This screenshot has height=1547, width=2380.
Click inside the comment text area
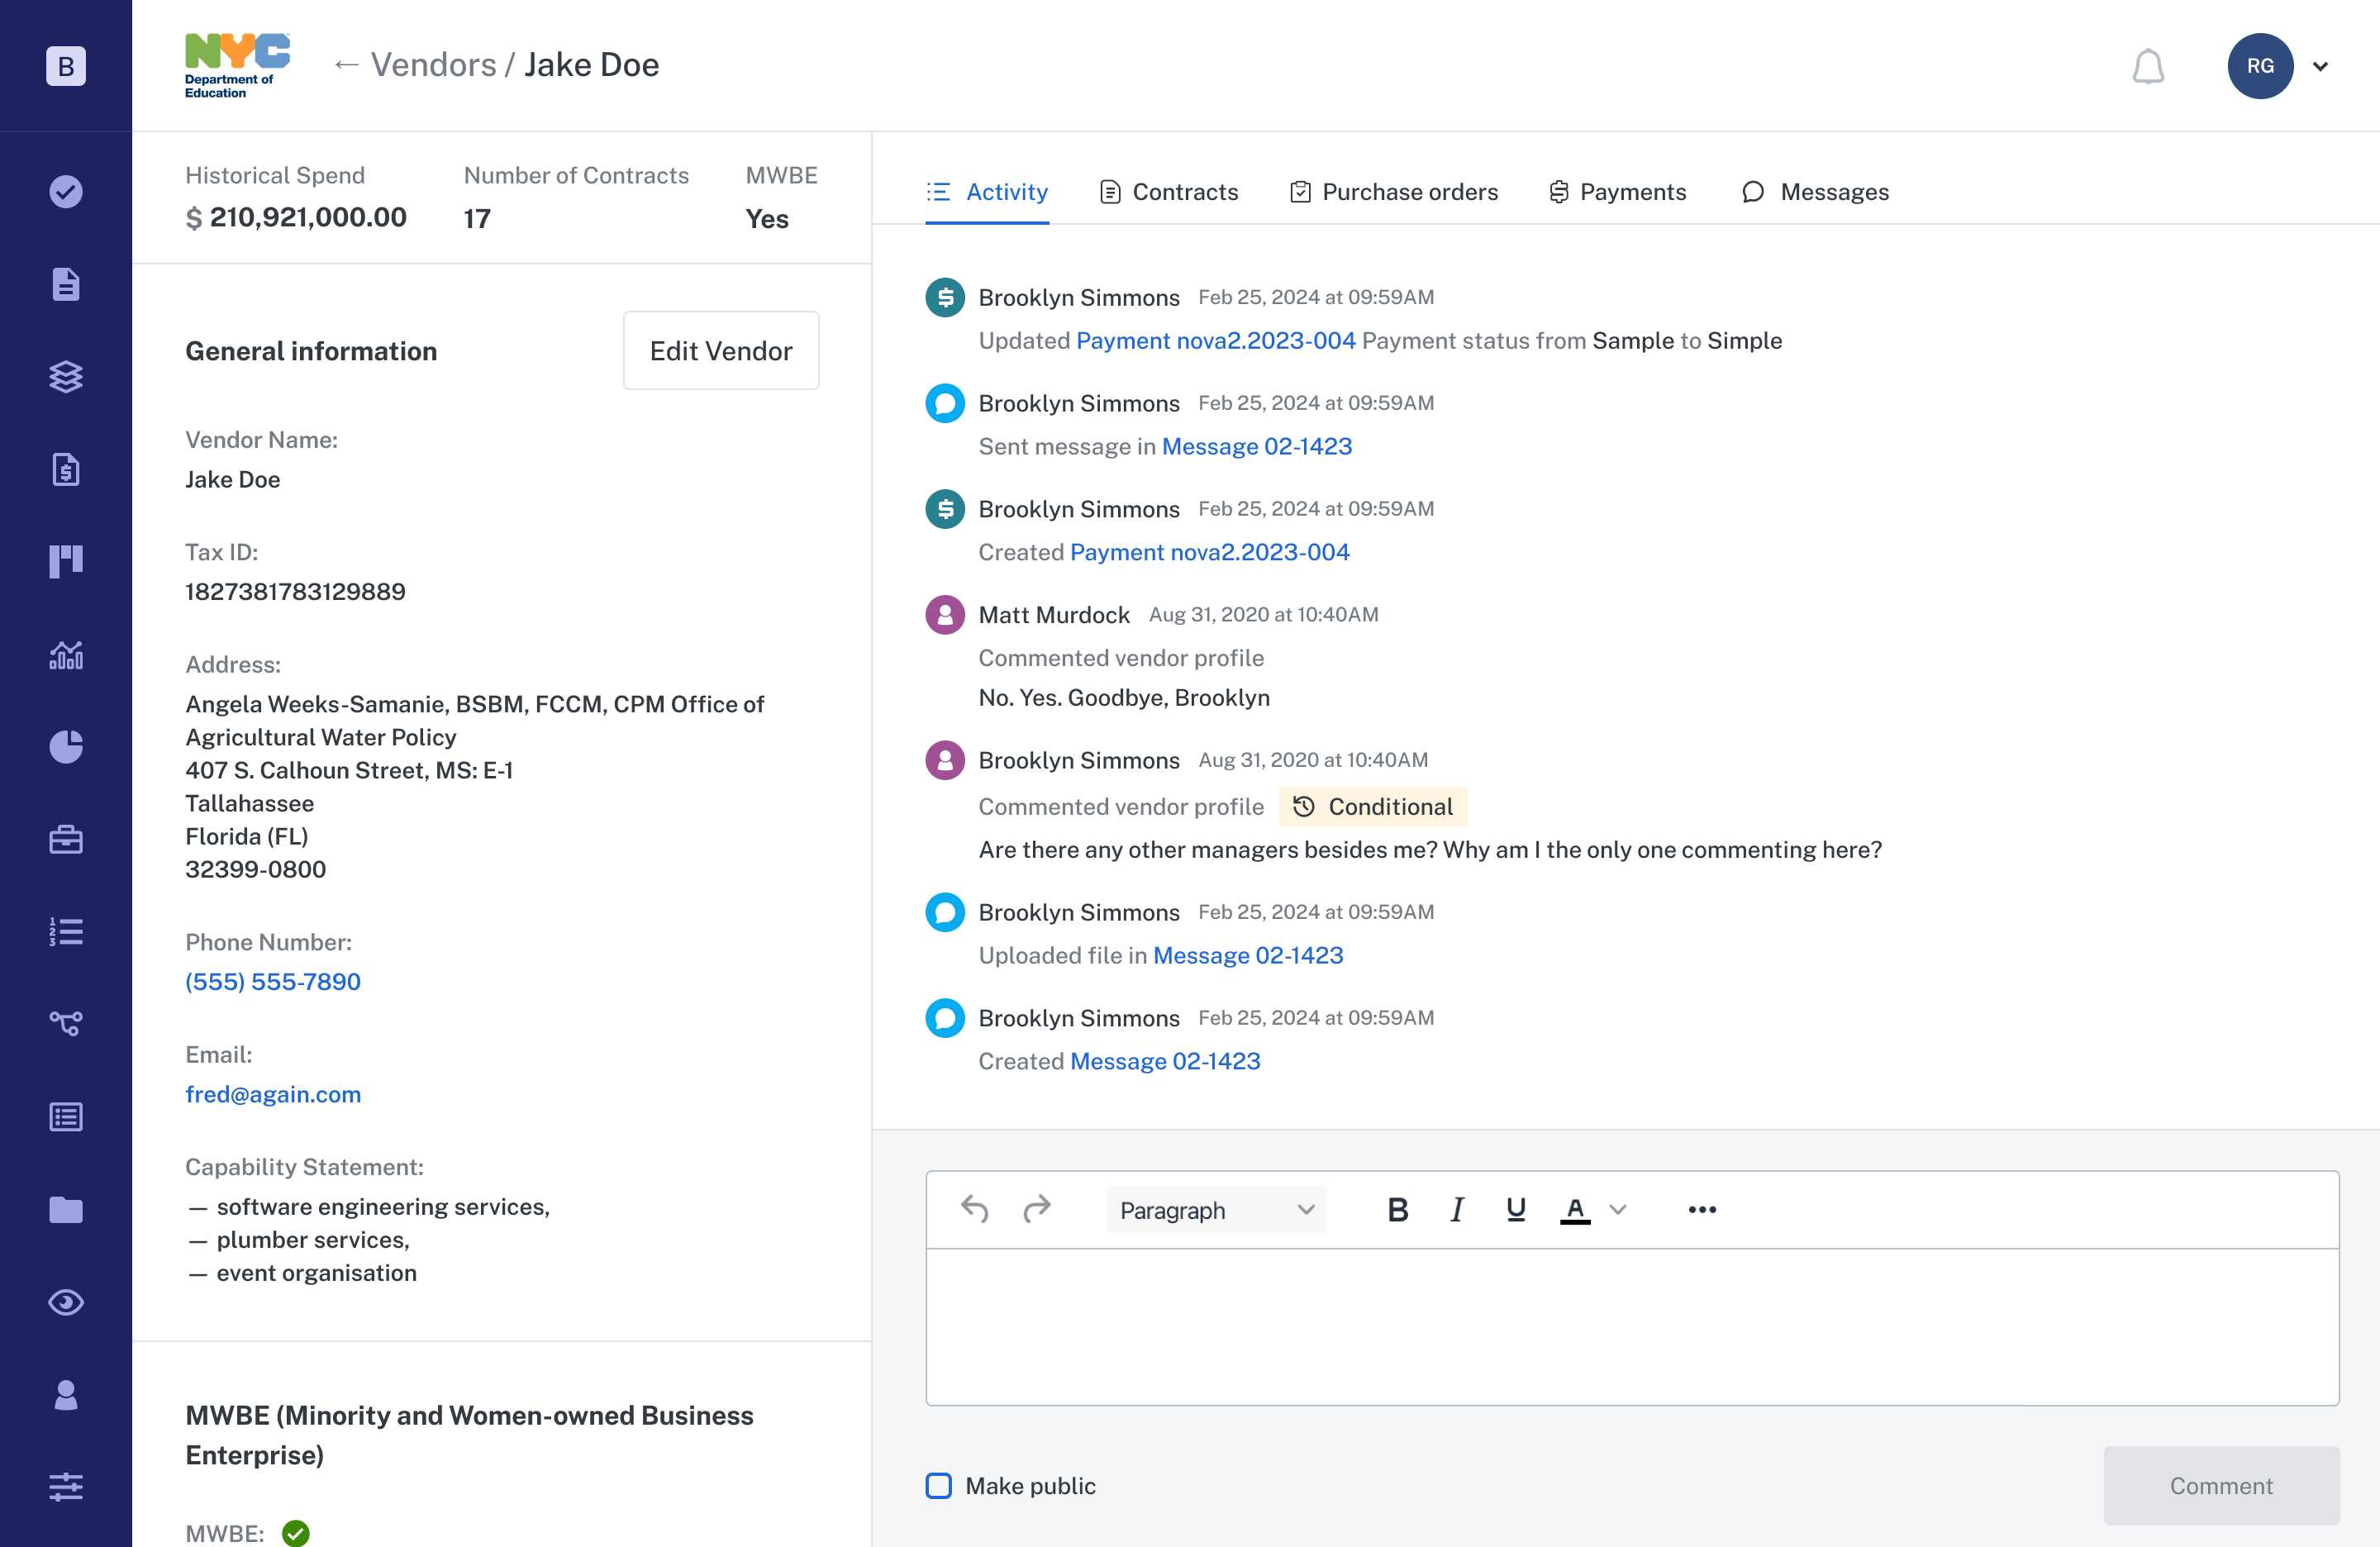pos(1631,1325)
